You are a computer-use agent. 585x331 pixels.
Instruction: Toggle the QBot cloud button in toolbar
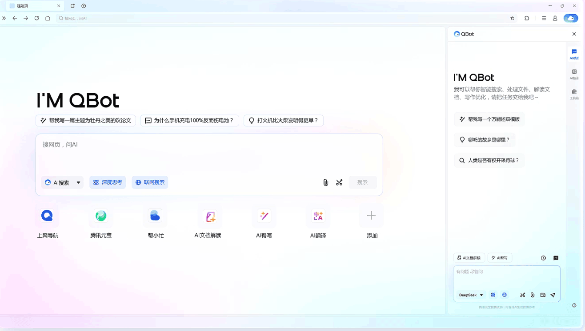click(571, 18)
